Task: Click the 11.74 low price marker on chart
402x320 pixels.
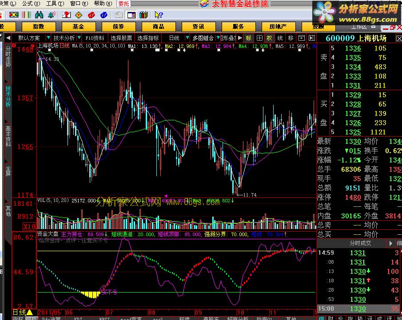Action: pos(250,195)
